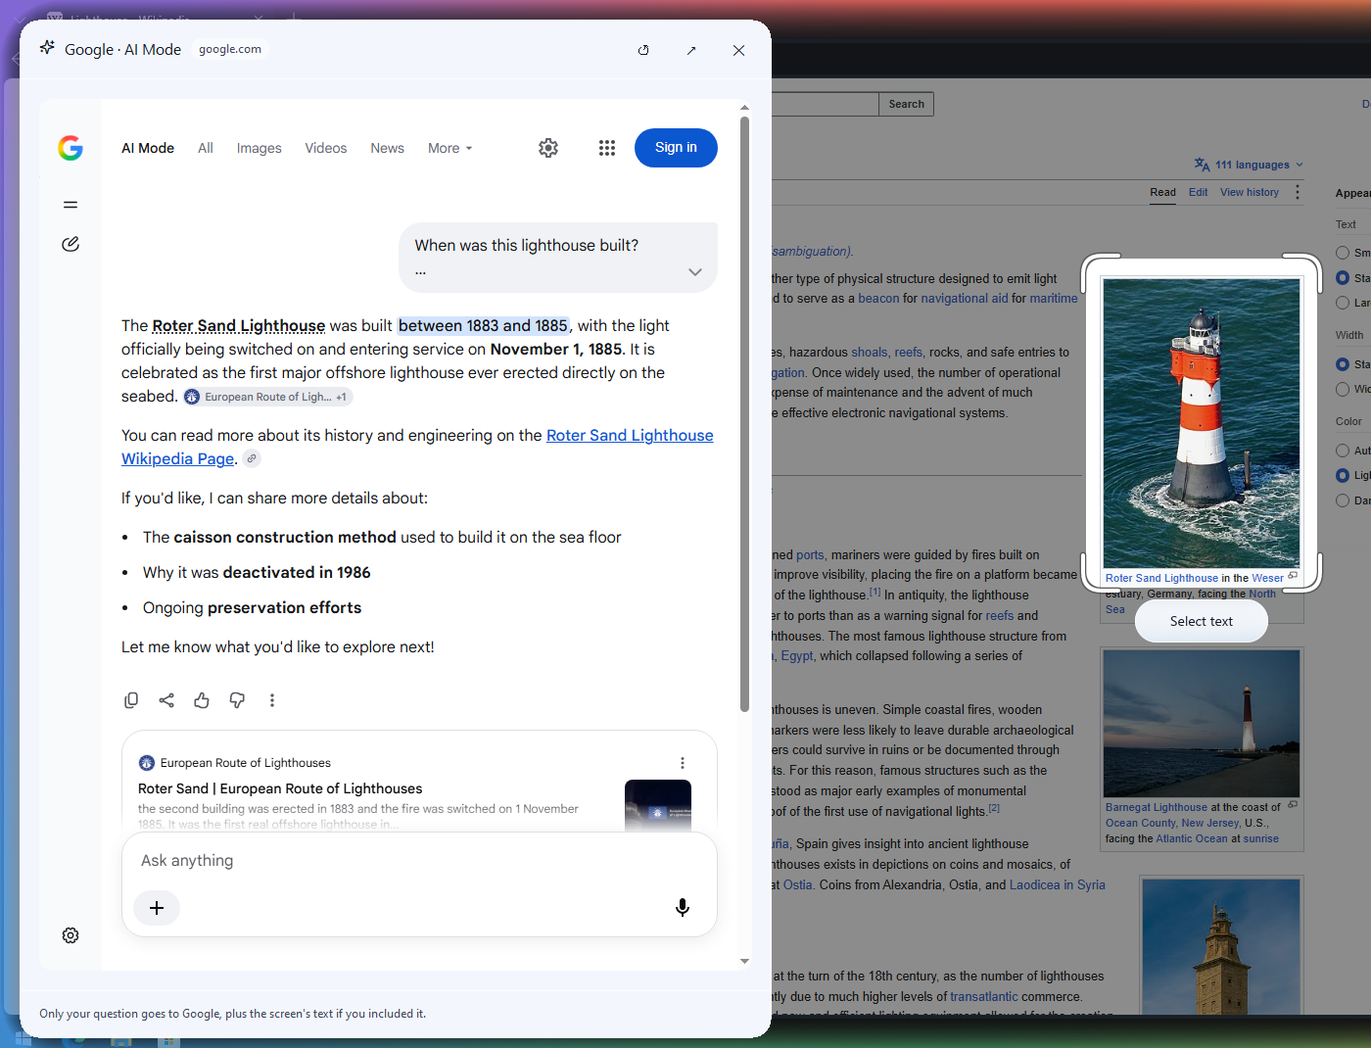Open options for European Route of Lighthouses card
The image size is (1371, 1048).
point(683,763)
